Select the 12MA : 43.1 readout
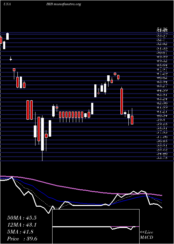 22,225
